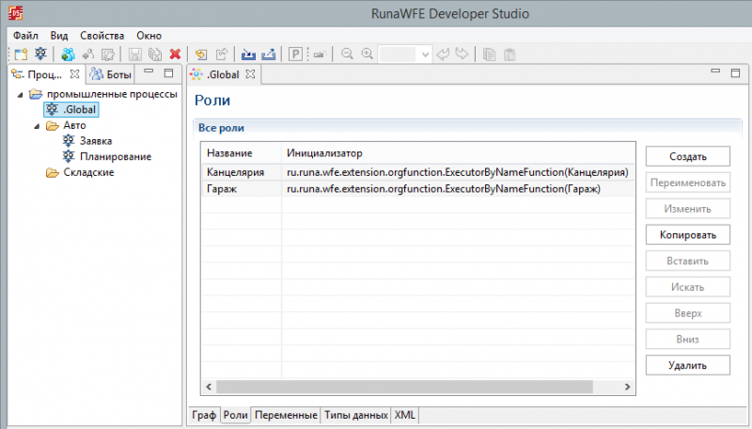This screenshot has width=752, height=429.
Task: Click the zoom in magnifier icon
Action: coord(367,54)
